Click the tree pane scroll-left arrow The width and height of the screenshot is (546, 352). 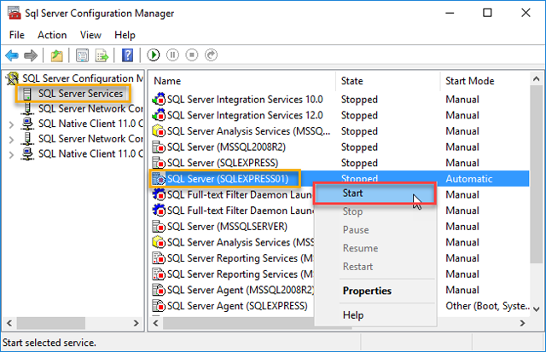tap(9, 323)
